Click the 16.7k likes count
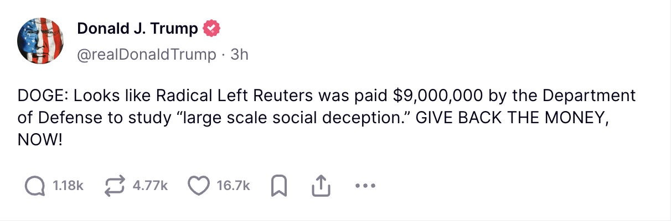The image size is (671, 221). [233, 186]
